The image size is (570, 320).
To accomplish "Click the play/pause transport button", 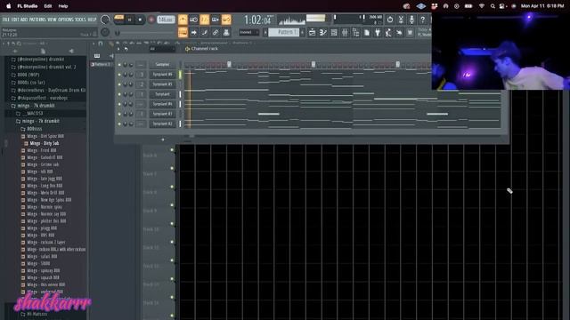I will click(x=129, y=20).
